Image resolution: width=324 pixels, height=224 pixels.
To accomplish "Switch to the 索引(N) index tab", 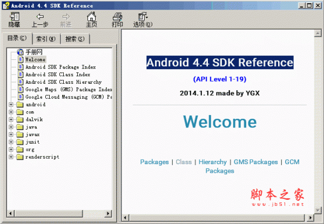I will (x=46, y=39).
